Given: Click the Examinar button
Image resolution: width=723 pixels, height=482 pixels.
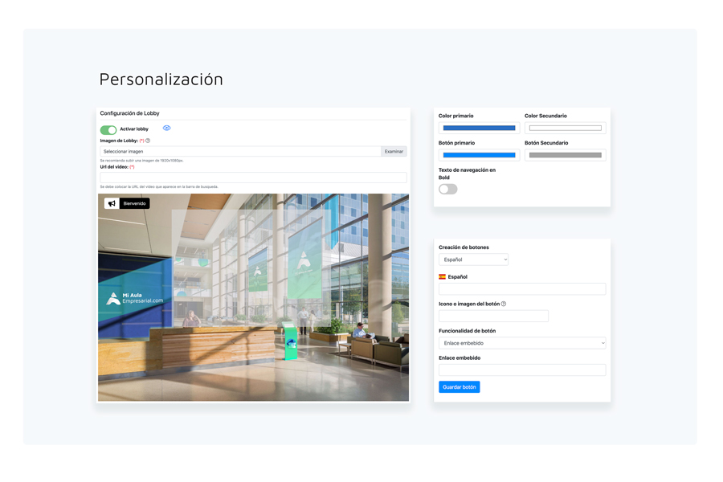Looking at the screenshot, I should coord(394,151).
